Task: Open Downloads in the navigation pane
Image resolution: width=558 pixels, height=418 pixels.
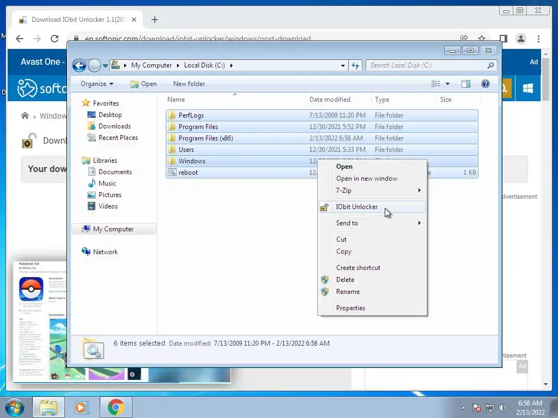Action: [x=114, y=126]
